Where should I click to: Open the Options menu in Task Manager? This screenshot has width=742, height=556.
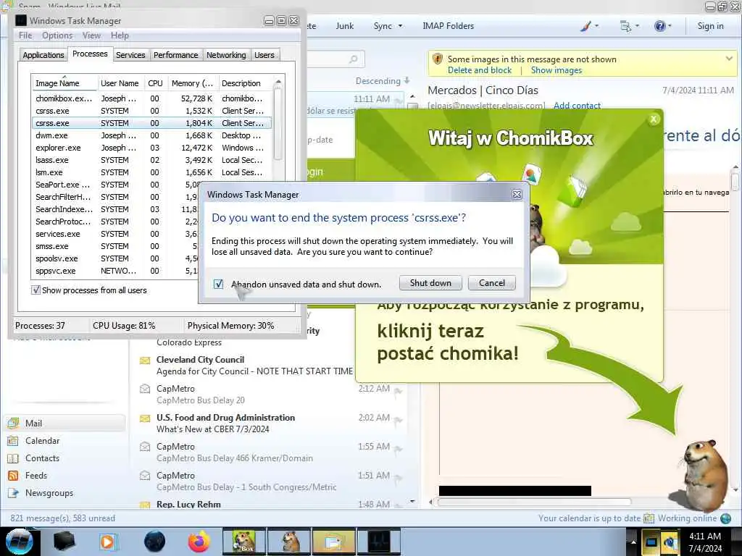57,35
